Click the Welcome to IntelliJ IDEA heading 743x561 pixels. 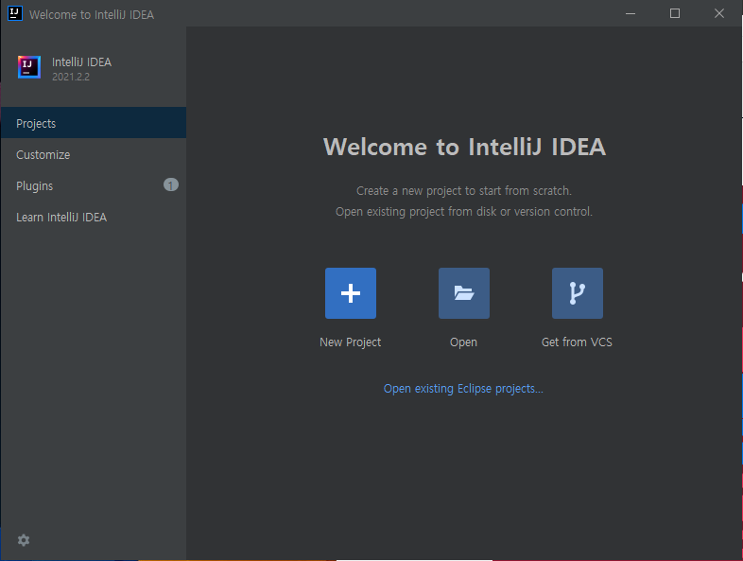[464, 147]
